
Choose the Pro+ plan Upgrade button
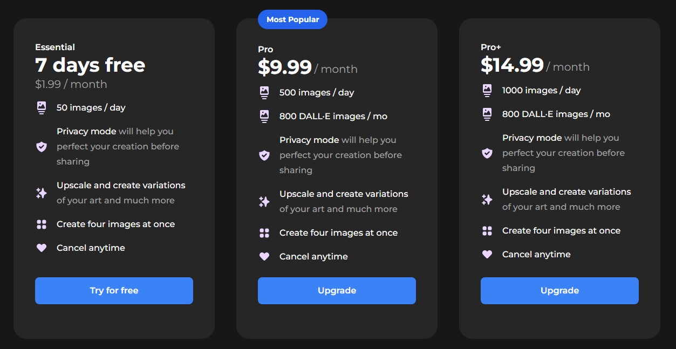click(559, 291)
